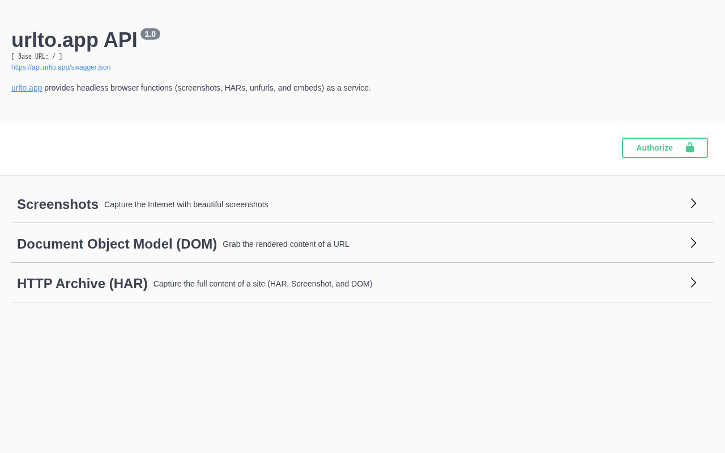Viewport: 725px width, 453px height.
Task: Click the right-arrow icon for Screenshots
Action: click(x=693, y=203)
